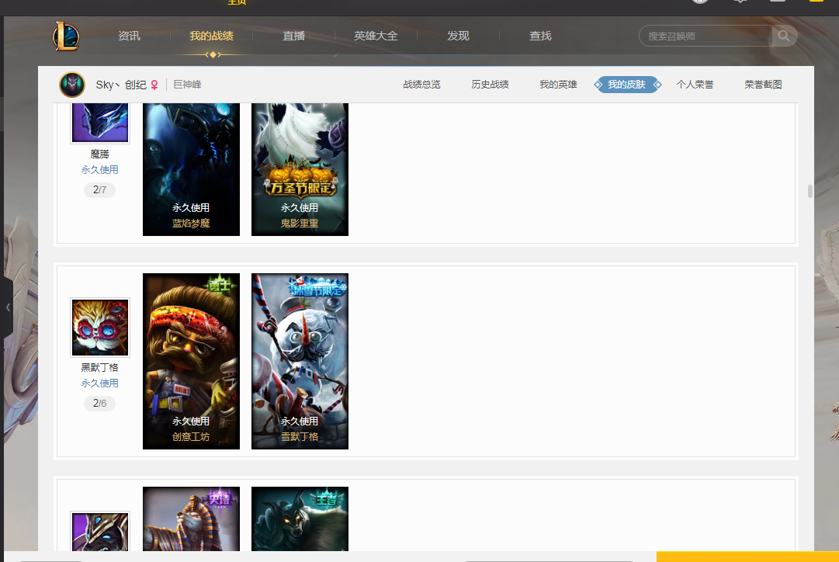Open 个人荣誉 section
The width and height of the screenshot is (839, 562).
(x=695, y=85)
